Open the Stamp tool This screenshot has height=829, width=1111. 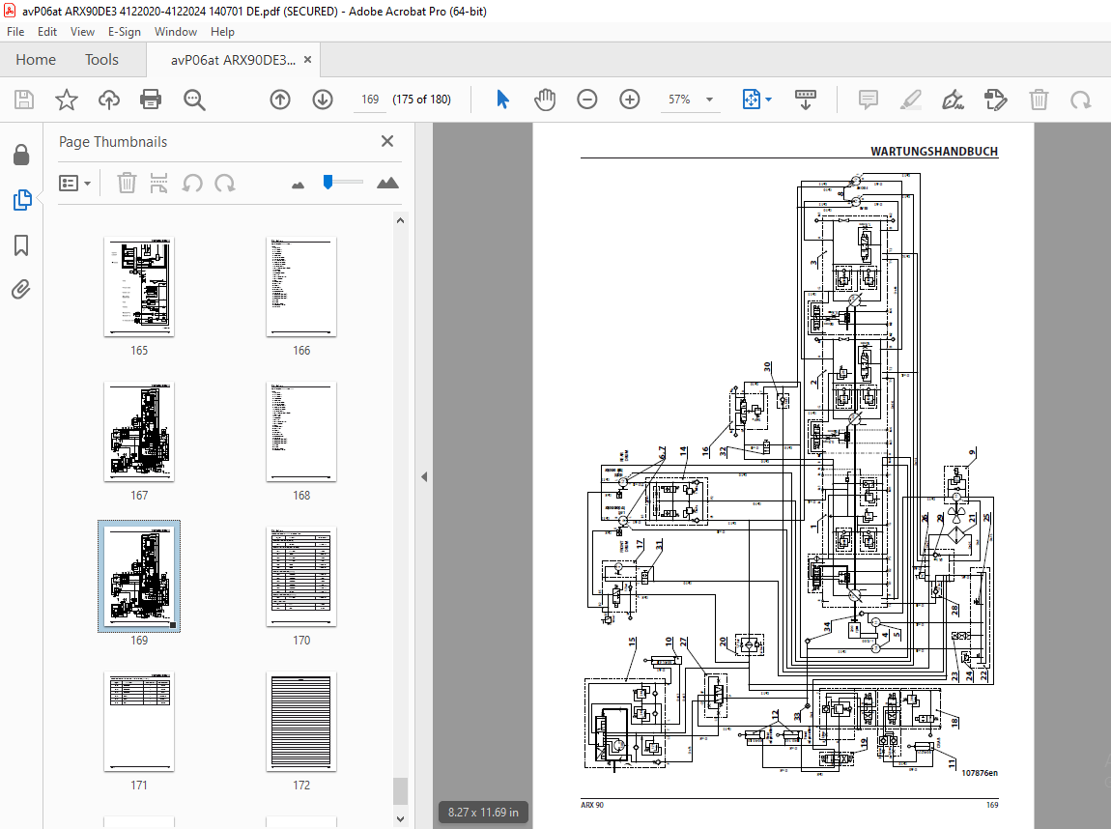click(995, 100)
